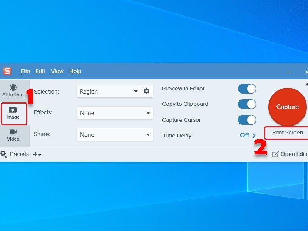The width and height of the screenshot is (308, 231).
Task: Open Editor using the editor icon
Action: pos(276,154)
